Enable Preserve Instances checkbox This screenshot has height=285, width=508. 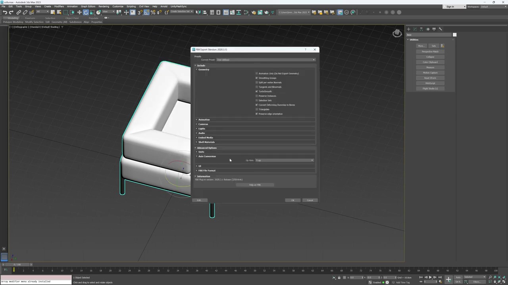coord(257,96)
